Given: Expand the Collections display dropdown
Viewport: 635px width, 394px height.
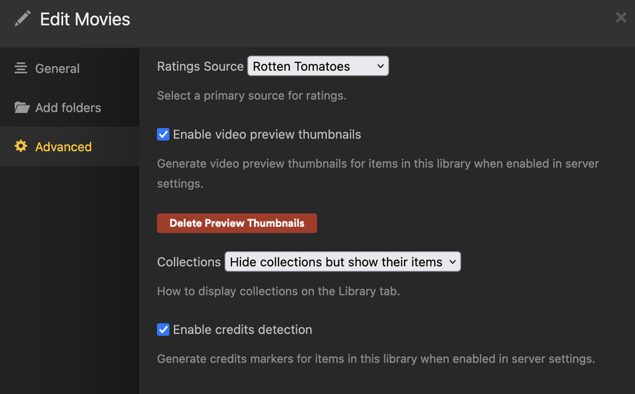Looking at the screenshot, I should (x=342, y=262).
